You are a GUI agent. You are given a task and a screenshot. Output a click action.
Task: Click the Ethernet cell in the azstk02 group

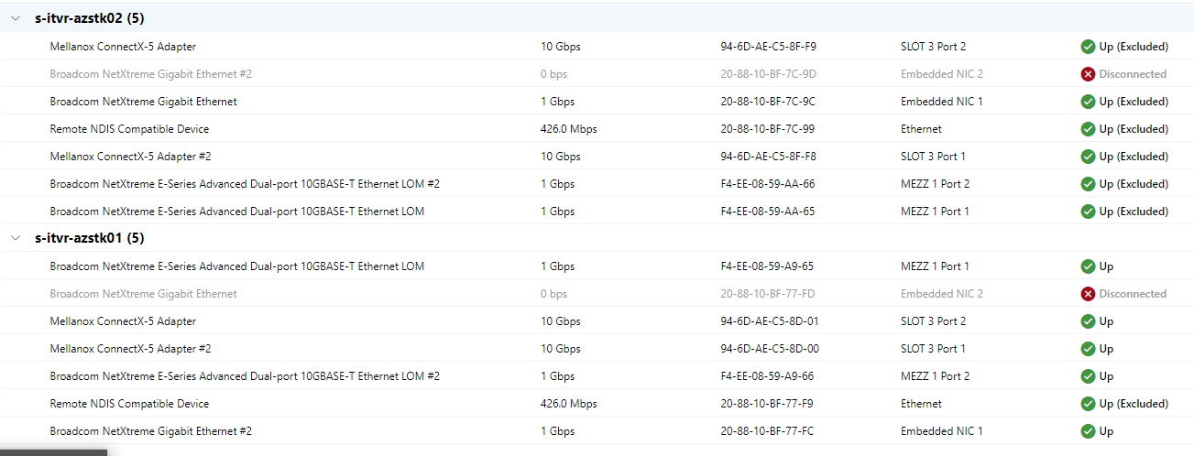click(x=921, y=129)
